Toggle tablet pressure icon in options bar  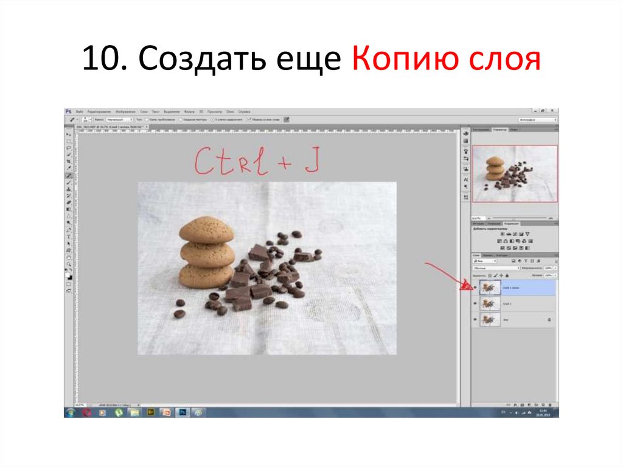point(287,119)
